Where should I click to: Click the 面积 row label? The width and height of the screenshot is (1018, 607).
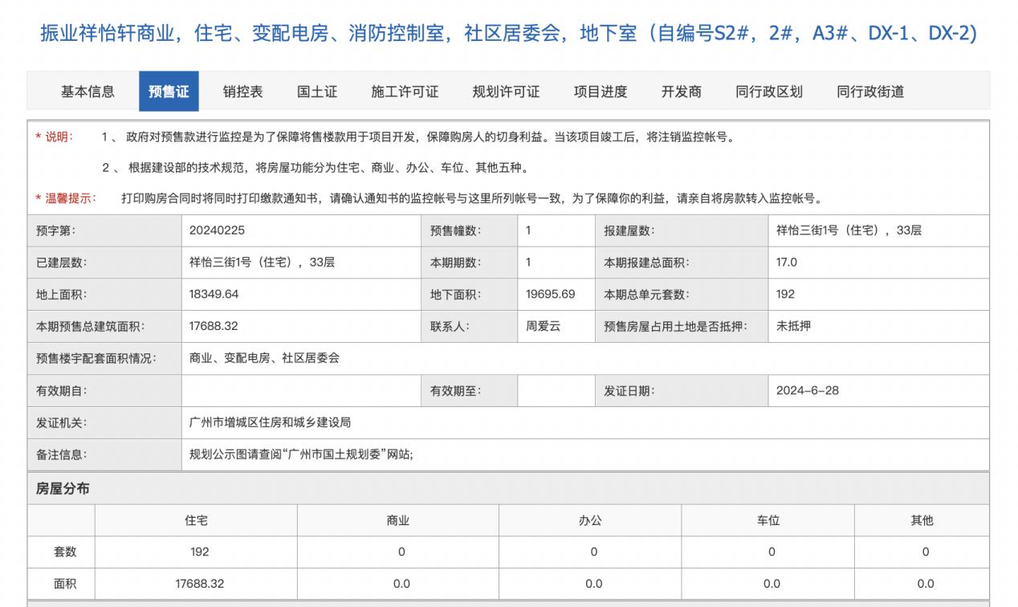(x=65, y=584)
